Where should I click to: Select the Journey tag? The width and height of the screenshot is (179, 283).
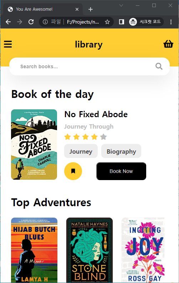tap(81, 151)
